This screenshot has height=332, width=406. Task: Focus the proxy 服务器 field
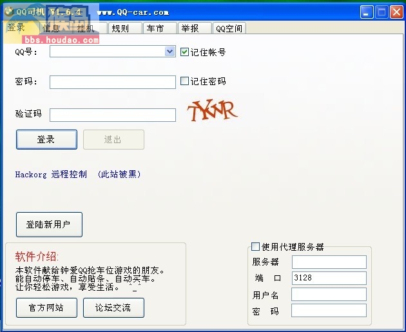point(329,262)
